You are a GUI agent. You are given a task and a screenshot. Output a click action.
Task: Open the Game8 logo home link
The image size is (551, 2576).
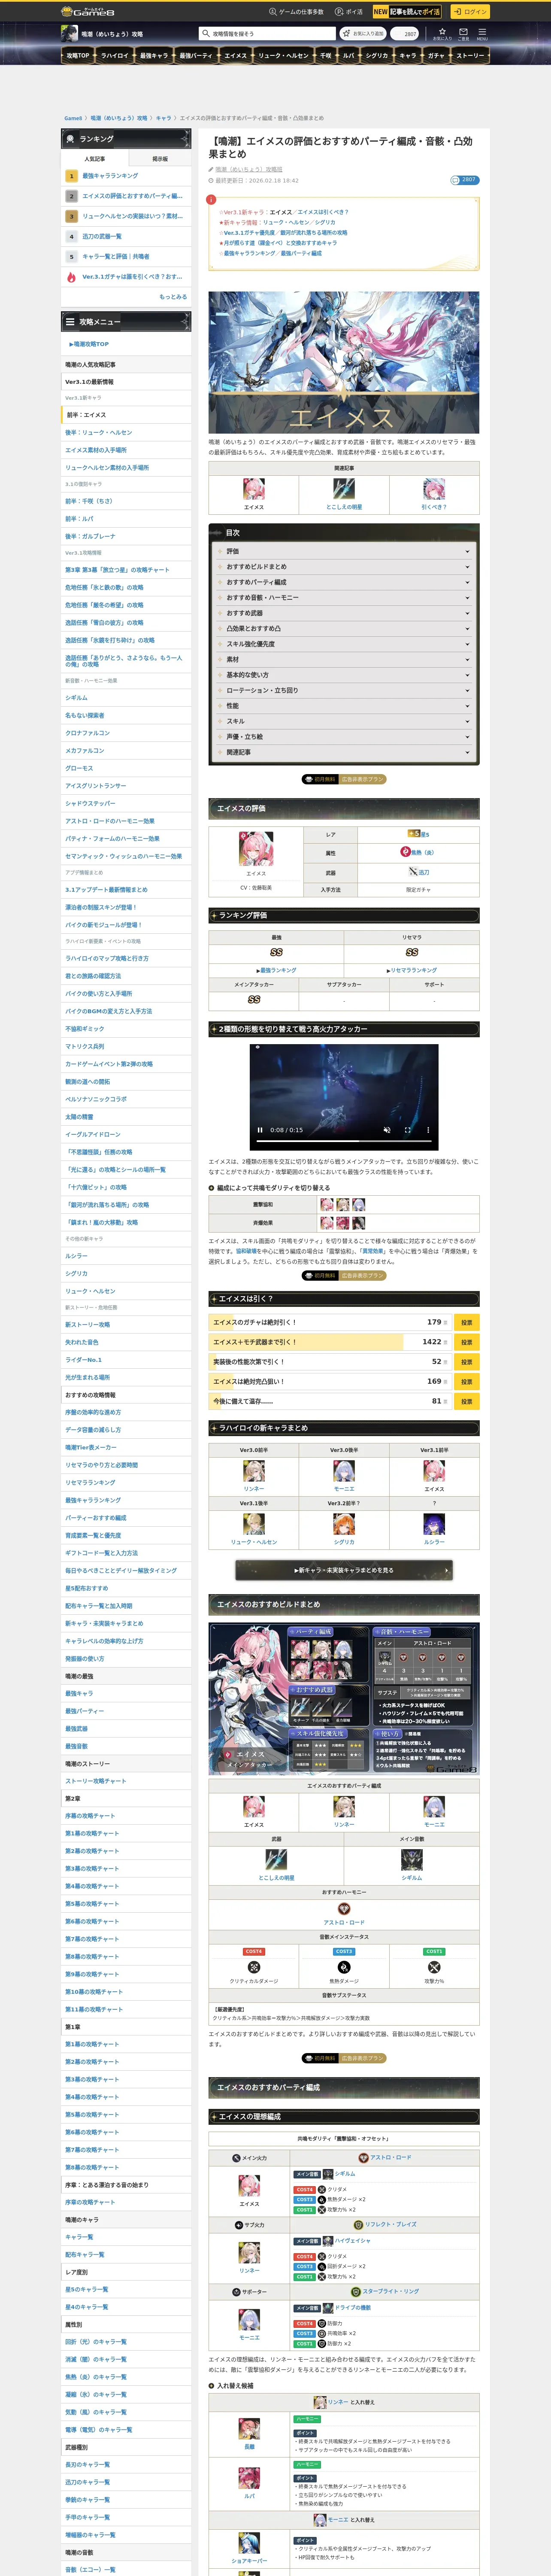coord(88,12)
